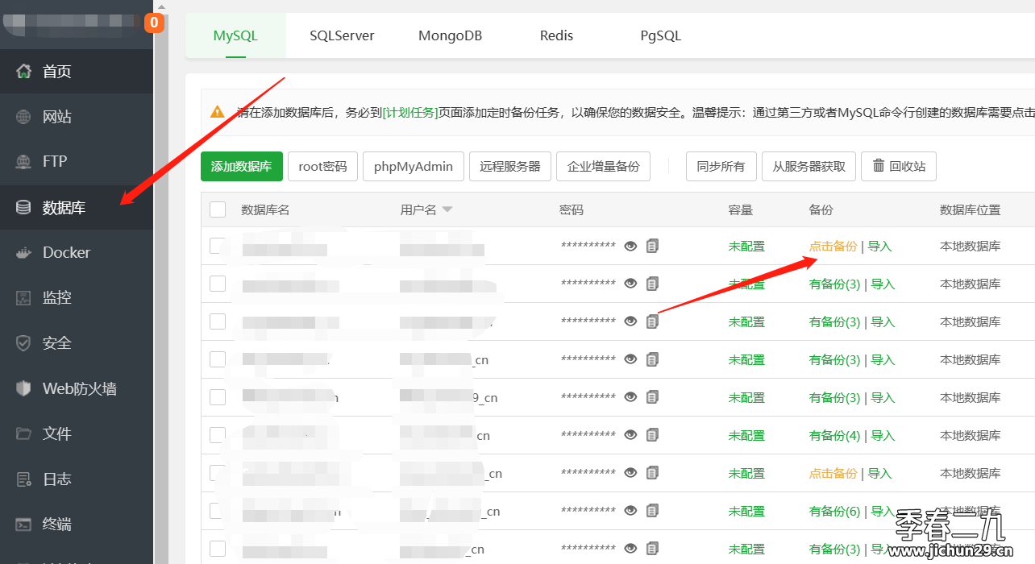
Task: Click 本地数据库 in the 有备份(4) row
Action: 971,435
